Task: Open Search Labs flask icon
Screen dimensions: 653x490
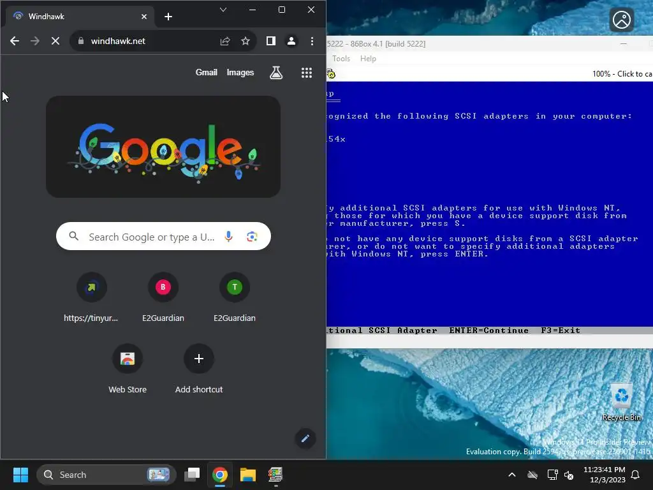Action: click(276, 73)
